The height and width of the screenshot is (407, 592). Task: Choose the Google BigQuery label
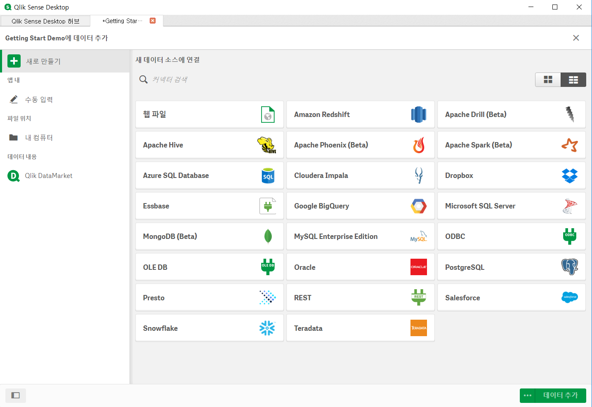pyautogui.click(x=321, y=206)
